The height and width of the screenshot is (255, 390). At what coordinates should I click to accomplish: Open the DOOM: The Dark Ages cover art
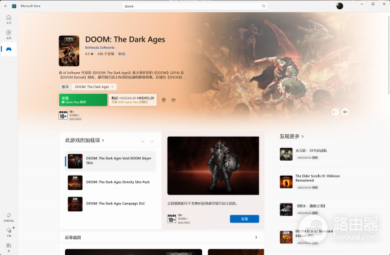69,51
